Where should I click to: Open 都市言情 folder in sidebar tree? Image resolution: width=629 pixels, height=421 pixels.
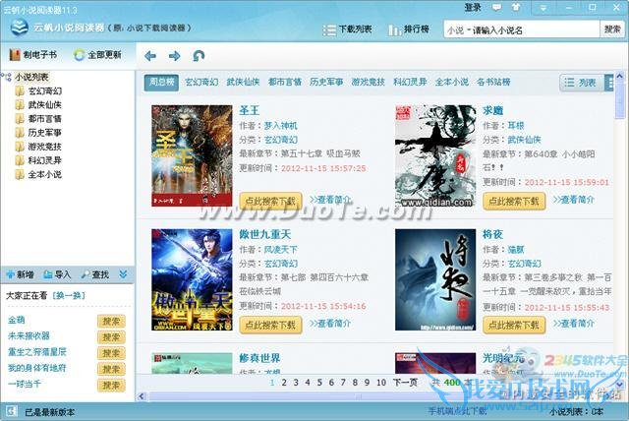point(38,119)
